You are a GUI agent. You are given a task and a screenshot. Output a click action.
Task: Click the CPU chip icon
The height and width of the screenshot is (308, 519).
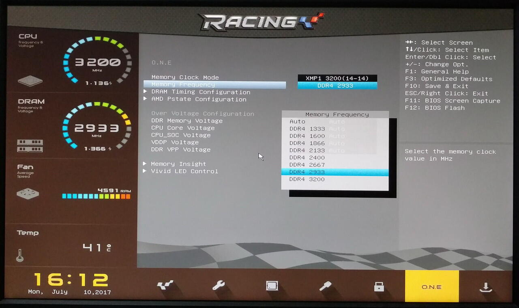tap(30, 80)
